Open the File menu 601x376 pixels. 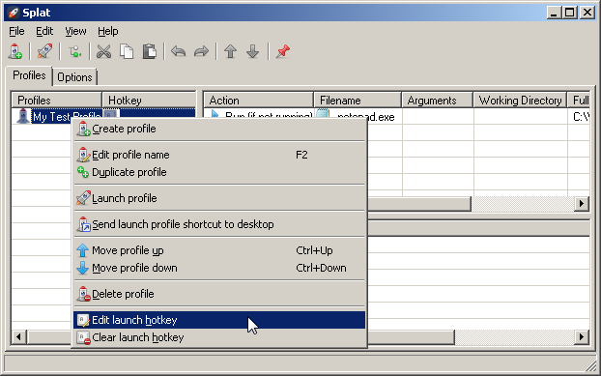point(16,31)
